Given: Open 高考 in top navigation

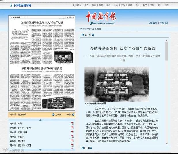Looking at the screenshot, I should [123, 5].
